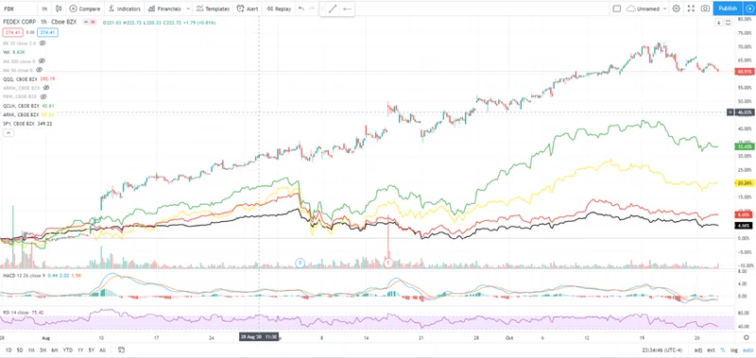The height and width of the screenshot is (358, 756).
Task: Toggle ext extended hours option
Action: coord(711,349)
